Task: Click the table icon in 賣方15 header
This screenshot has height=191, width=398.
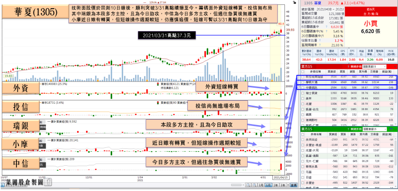Action: tap(391, 129)
